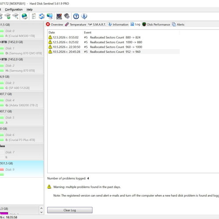Select drive 'H: [Samsung 870 8TB]'
The image size is (219, 219).
pyautogui.click(x=20, y=71)
